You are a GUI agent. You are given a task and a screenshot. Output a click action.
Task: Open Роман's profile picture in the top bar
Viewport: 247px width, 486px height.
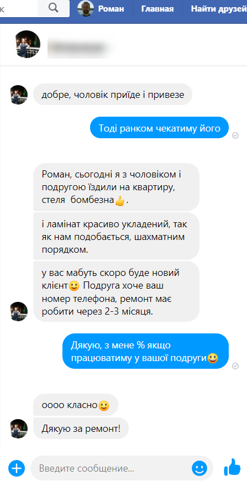pos(86,8)
